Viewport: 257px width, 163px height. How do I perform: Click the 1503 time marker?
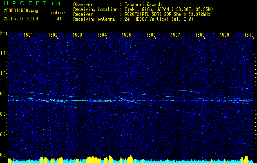pos(77,35)
